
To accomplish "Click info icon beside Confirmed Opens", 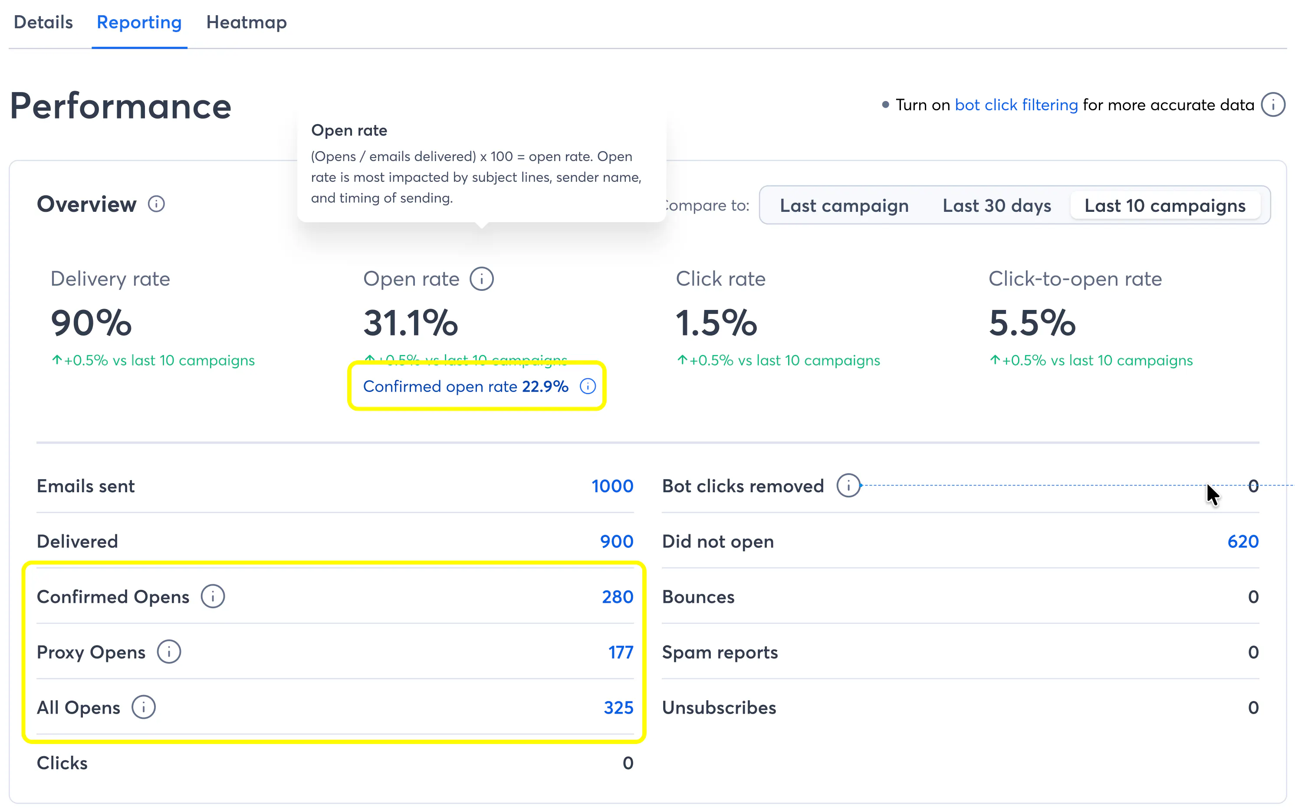I will 213,596.
